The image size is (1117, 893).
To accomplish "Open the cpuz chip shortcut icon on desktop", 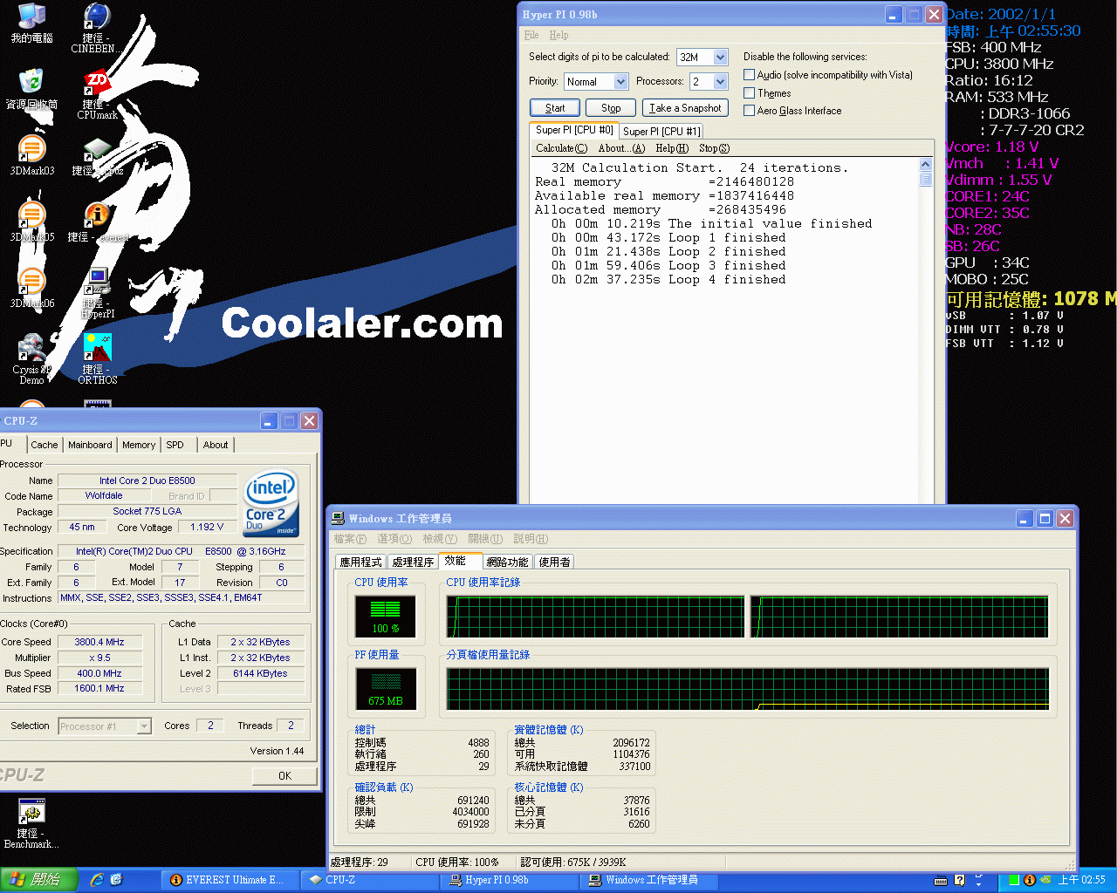I will point(97,155).
